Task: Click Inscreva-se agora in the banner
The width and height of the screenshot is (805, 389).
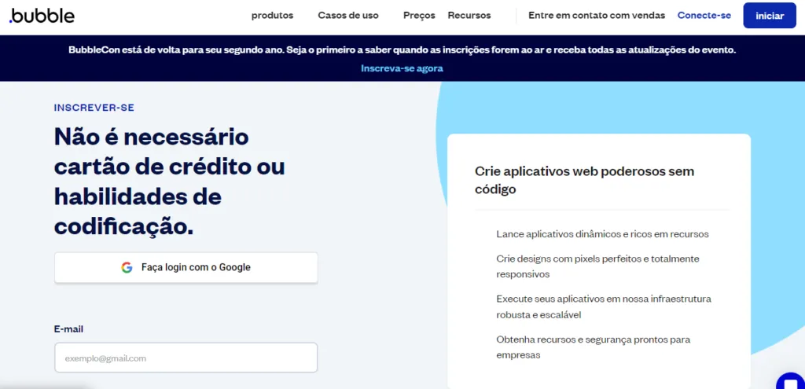Action: 402,68
